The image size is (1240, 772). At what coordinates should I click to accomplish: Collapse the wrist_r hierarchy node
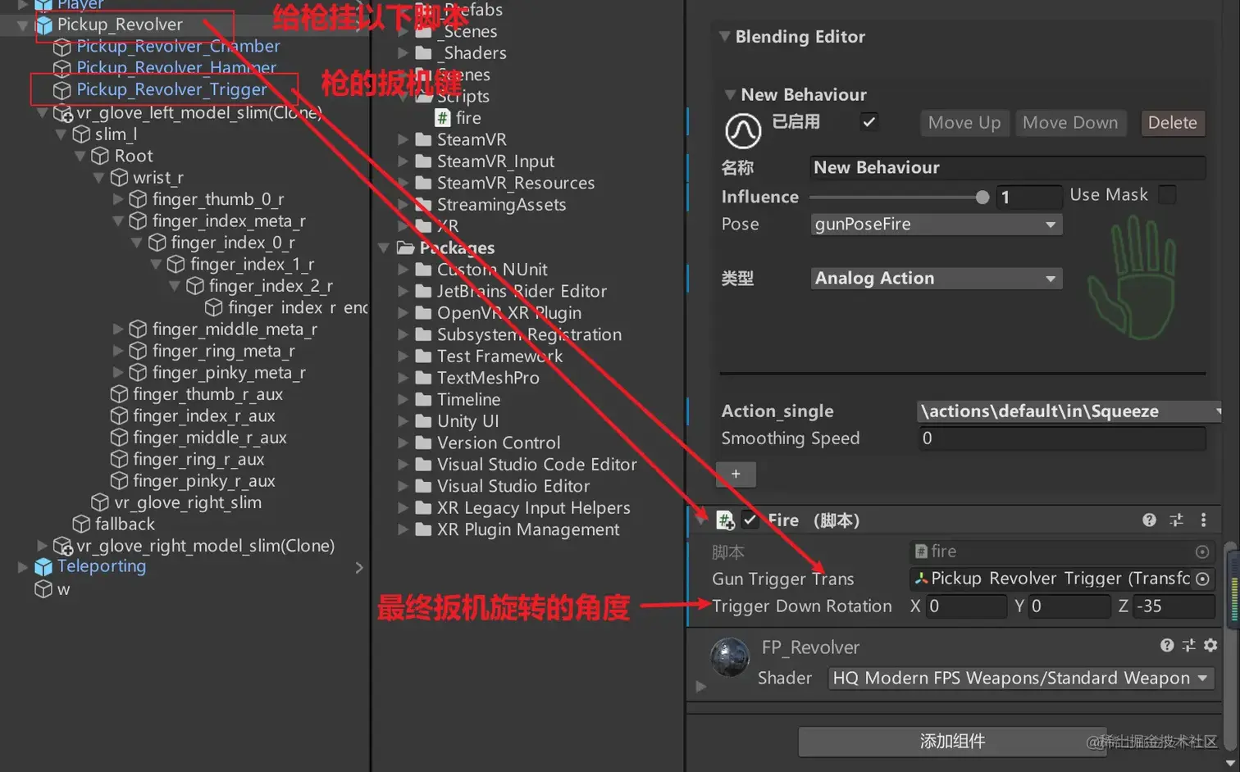pos(98,177)
